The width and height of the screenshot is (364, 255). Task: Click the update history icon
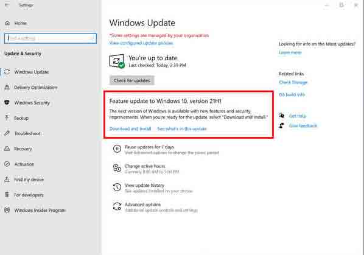117,187
